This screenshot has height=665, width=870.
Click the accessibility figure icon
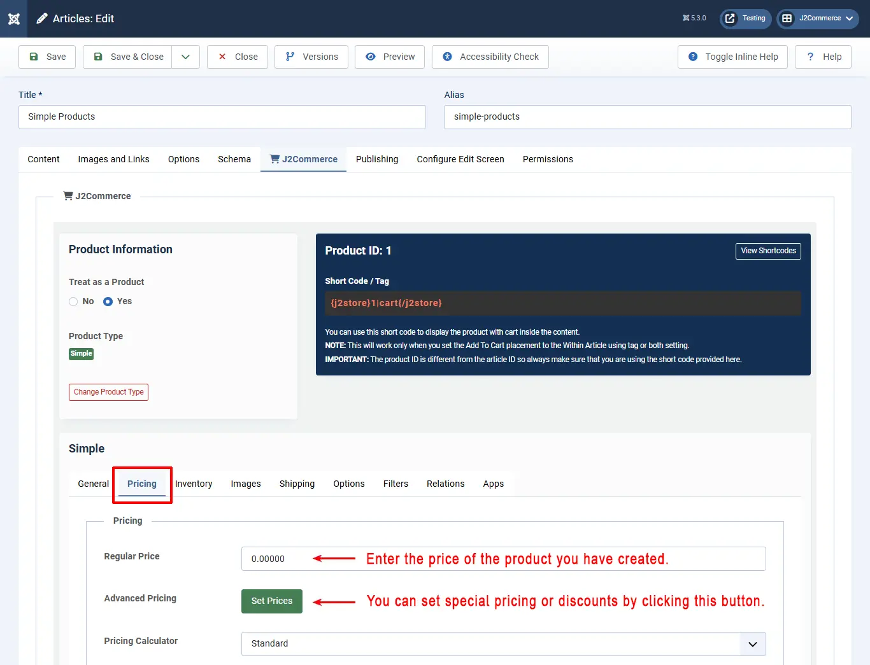point(447,57)
